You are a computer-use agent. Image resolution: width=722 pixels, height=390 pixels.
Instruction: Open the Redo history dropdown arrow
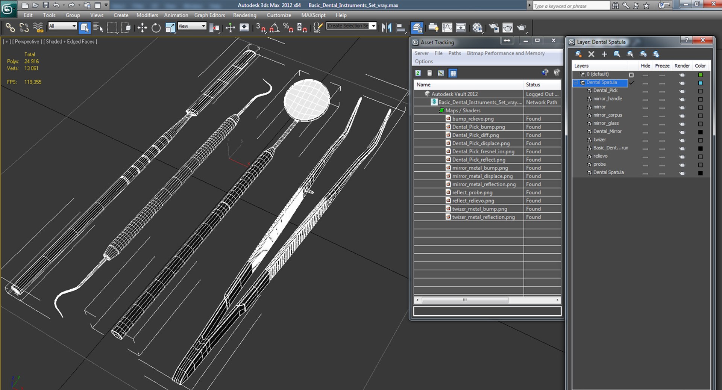coord(79,5)
